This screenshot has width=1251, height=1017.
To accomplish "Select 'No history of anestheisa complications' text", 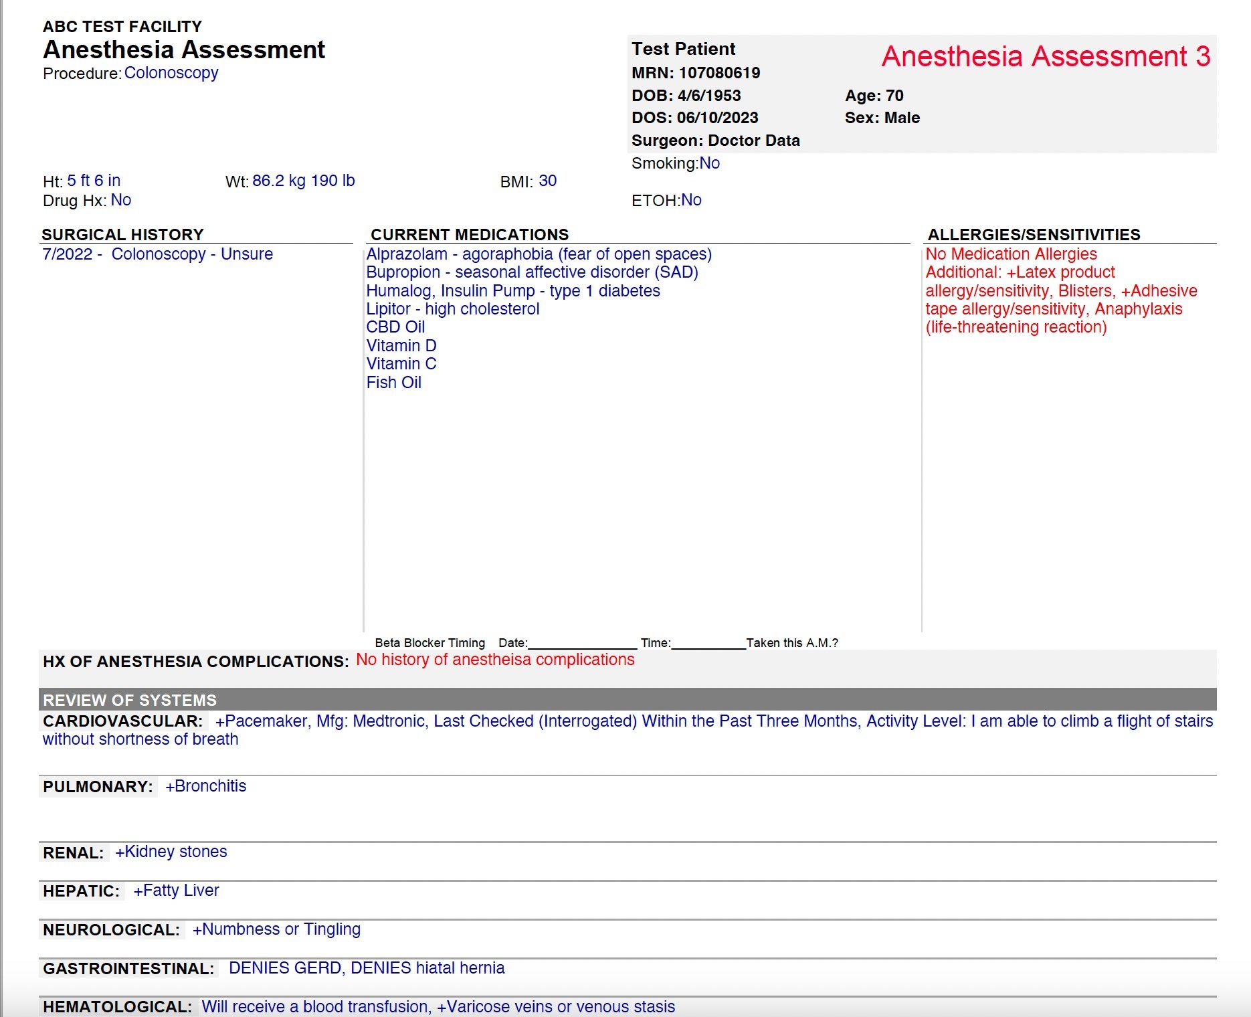I will 495,660.
